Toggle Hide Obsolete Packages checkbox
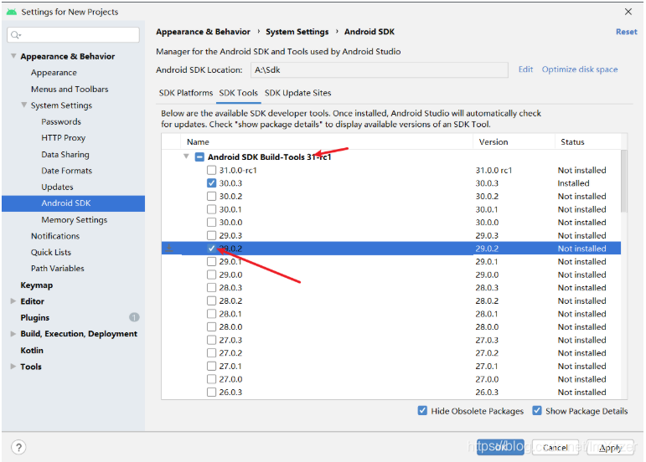 [422, 411]
